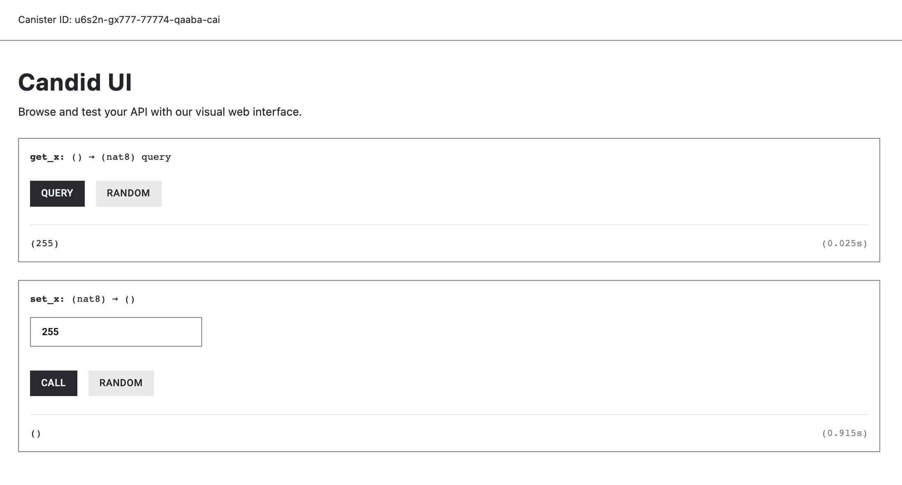This screenshot has height=485, width=902.
Task: Click the nat8 parameter type in set_x
Action: click(88, 299)
